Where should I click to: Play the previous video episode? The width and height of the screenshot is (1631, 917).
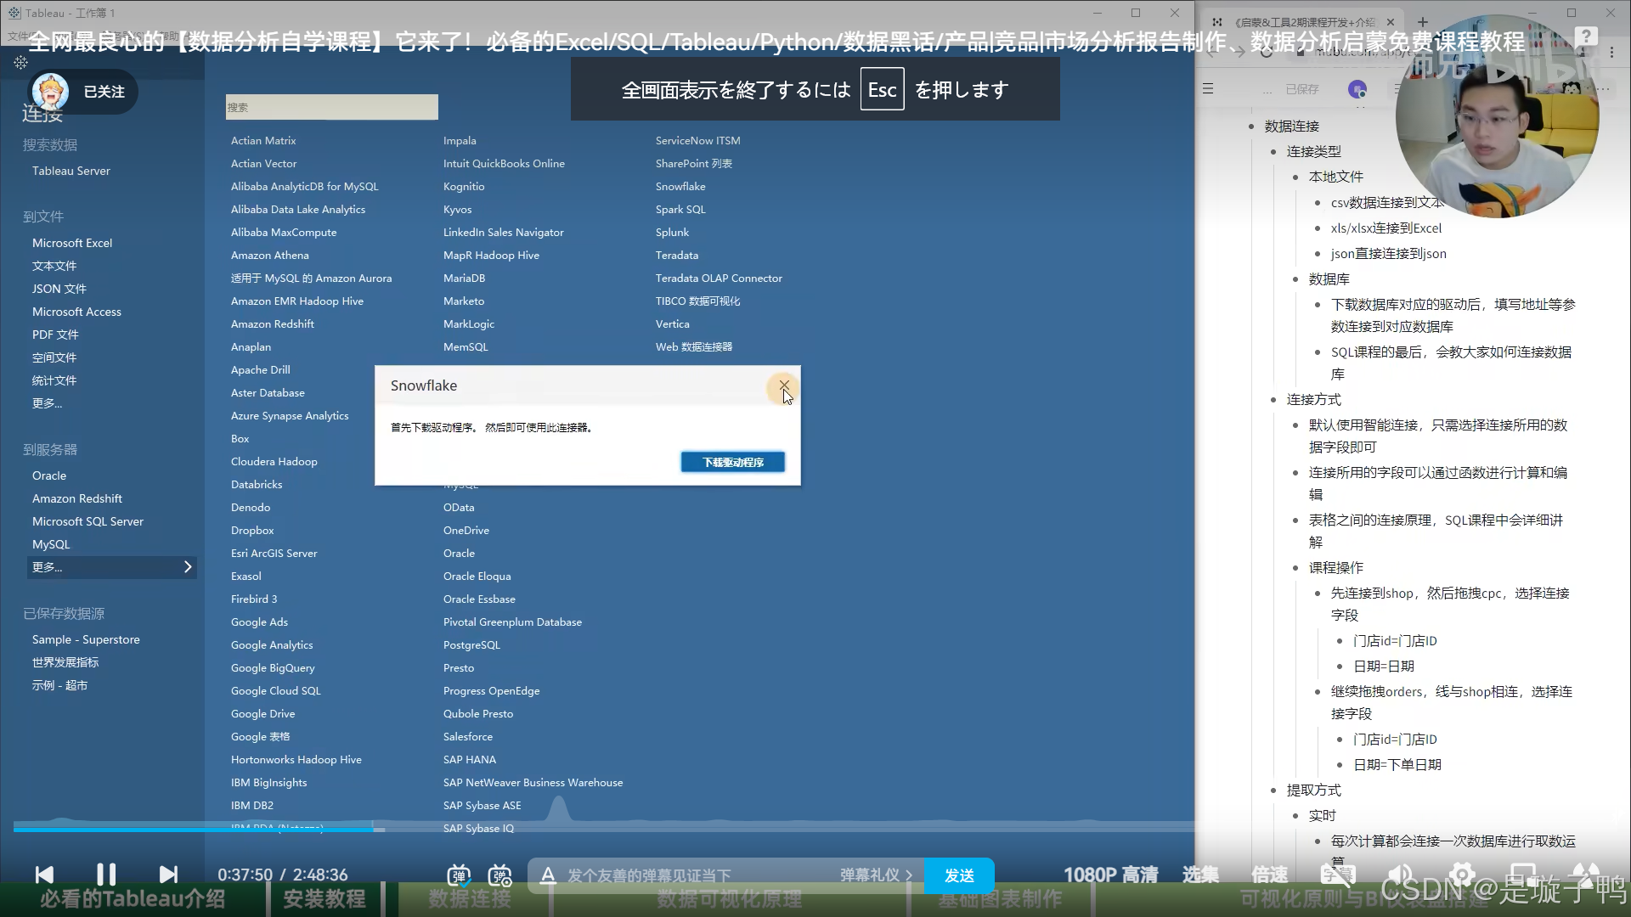pyautogui.click(x=44, y=875)
